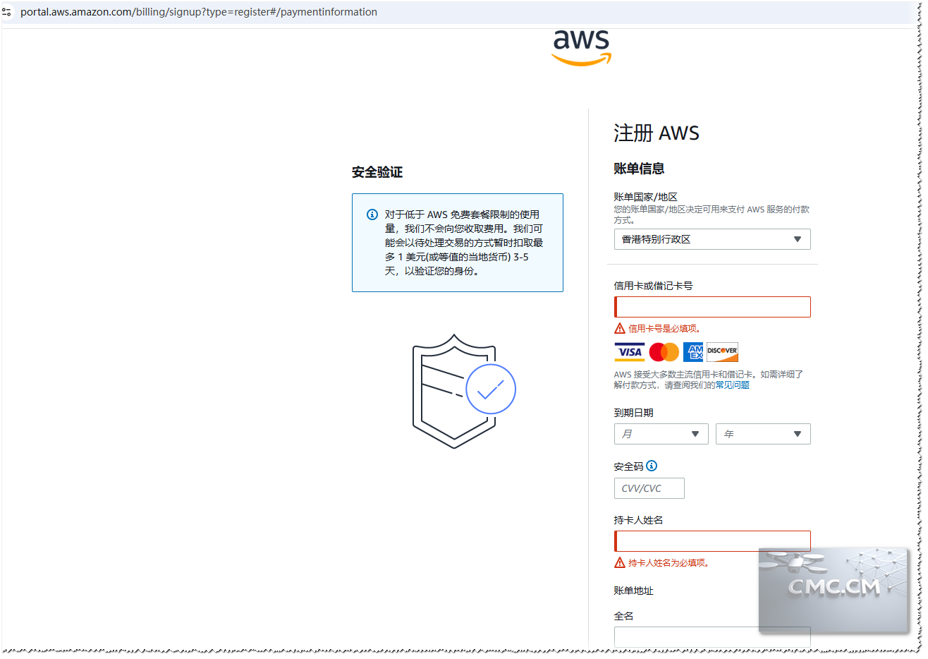Click warning icon for 持卡人姓名为必填项

620,562
